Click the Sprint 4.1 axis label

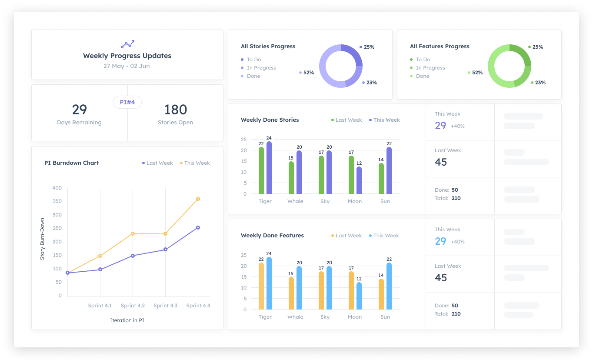click(x=100, y=306)
